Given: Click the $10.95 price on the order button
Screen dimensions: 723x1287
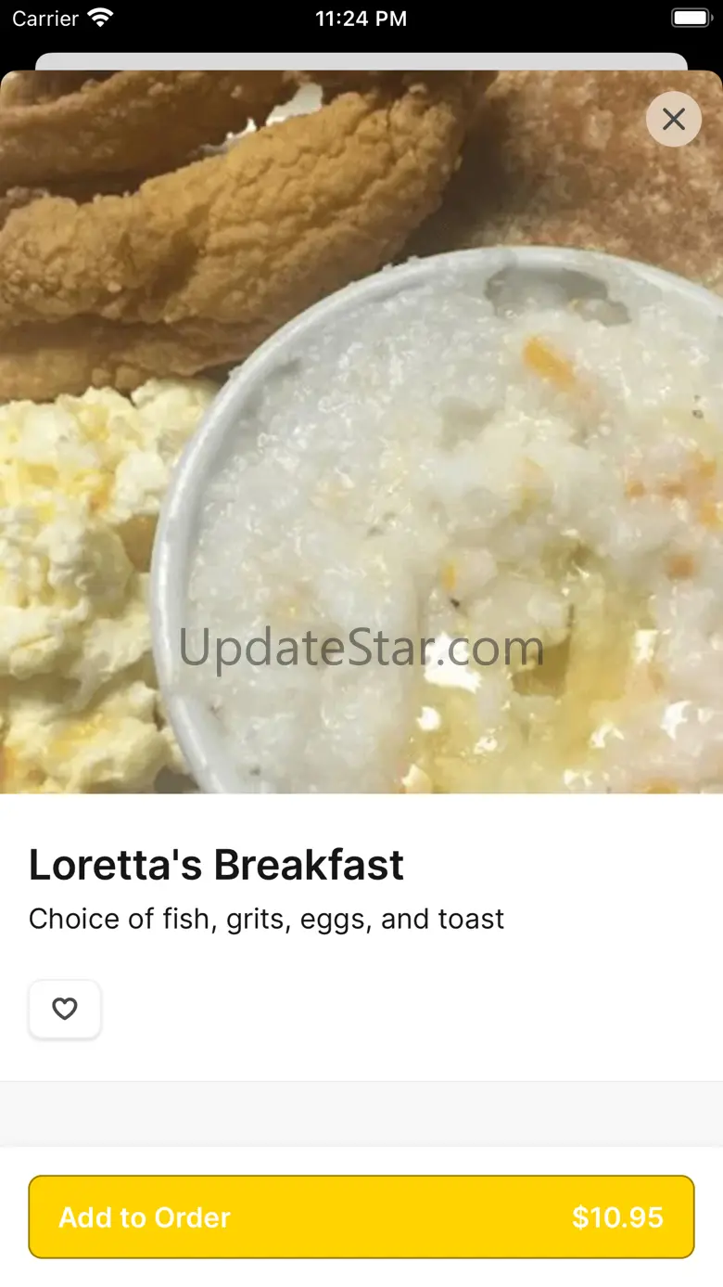Looking at the screenshot, I should coord(617,1217).
